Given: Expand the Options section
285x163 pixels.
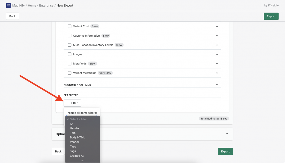Looking at the screenshot, I should tap(227, 134).
